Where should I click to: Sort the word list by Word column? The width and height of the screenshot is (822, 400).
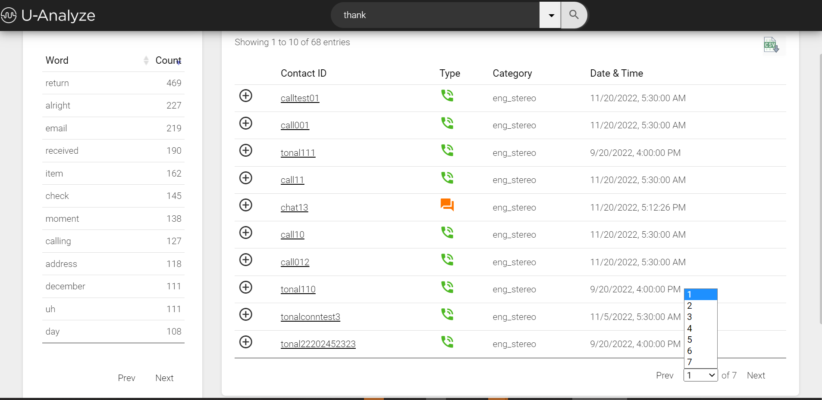(x=97, y=60)
